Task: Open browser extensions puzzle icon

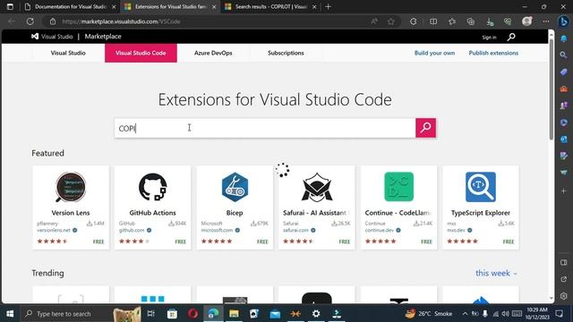Action: [414, 21]
